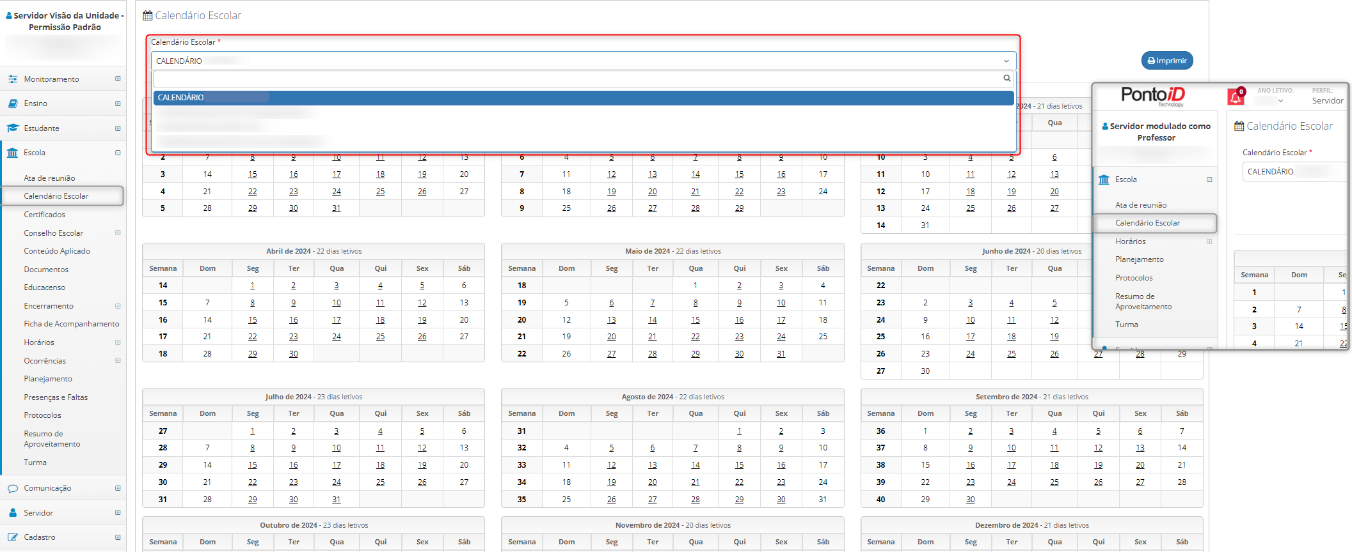Screen dimensions: 1352x552
Task: Click the magnifier icon in dropdown search
Action: point(1006,78)
